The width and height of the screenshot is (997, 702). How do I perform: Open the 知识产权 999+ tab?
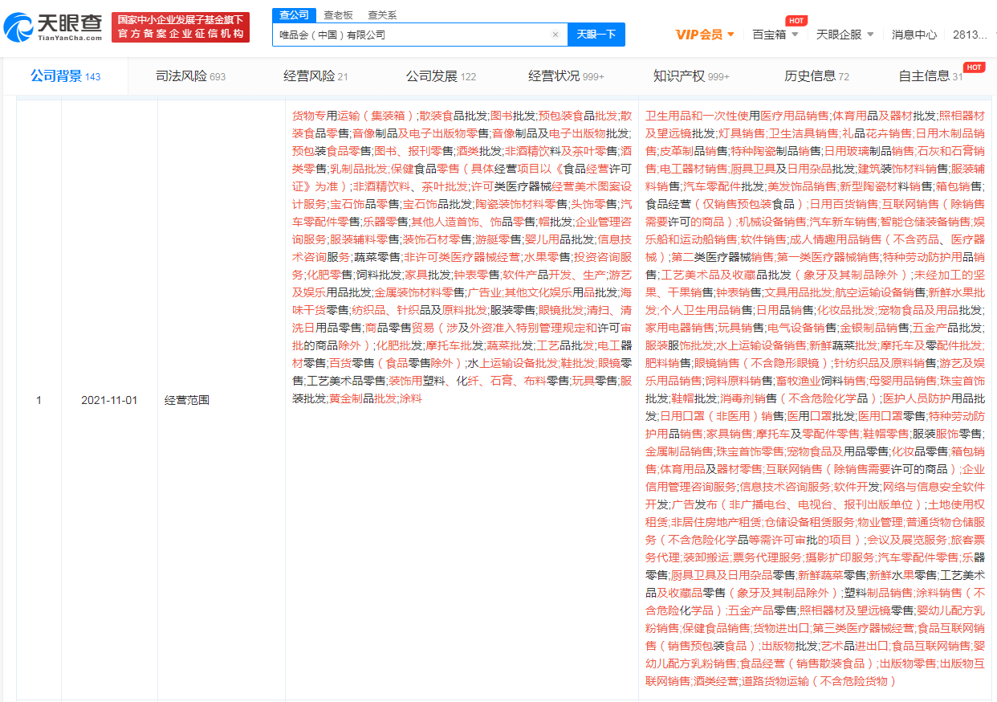point(691,76)
